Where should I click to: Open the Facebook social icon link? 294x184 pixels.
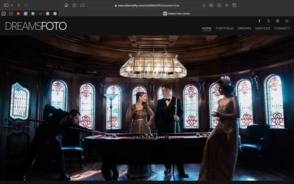259,21
